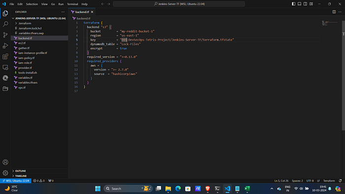
Task: Close the backend.tf editor tab
Action: point(92,12)
